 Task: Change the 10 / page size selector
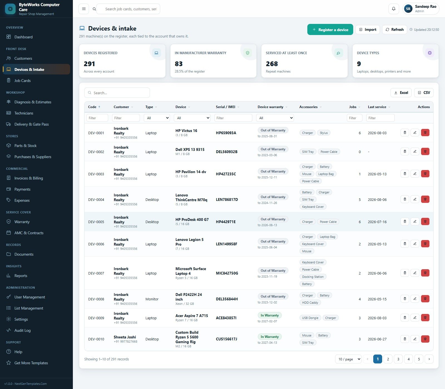pyautogui.click(x=348, y=359)
